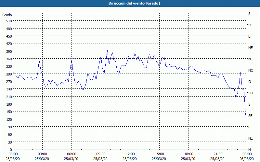The width and height of the screenshot is (260, 162).
Task: Click the N compass label beside the 360 gridline
Action: coord(249,59)
